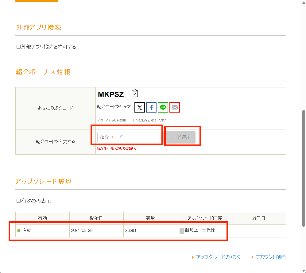The image size is (306, 273).
Task: Click the scrollbar up arrow
Action: point(304,2)
